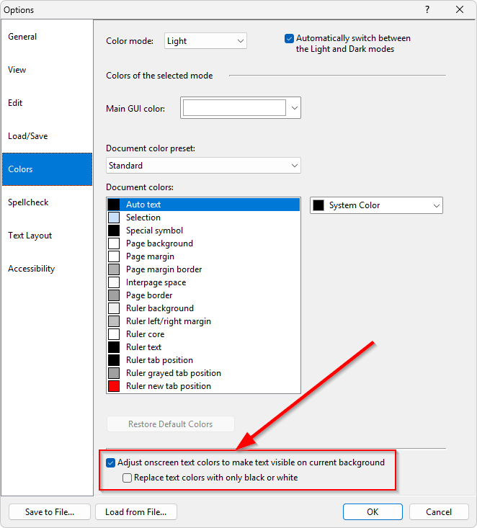Open the Color mode dropdown
This screenshot has height=528, width=477.
pos(205,41)
